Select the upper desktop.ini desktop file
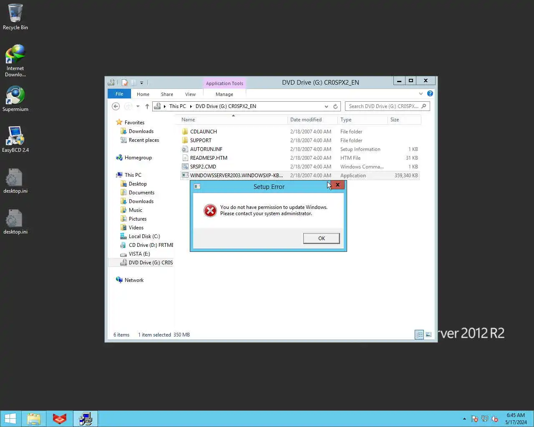534x427 pixels. (15, 181)
